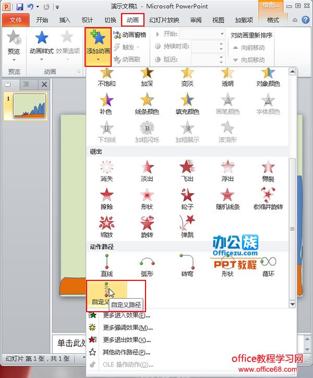Apply the 收缩并旋转 exit effect

(x=268, y=198)
